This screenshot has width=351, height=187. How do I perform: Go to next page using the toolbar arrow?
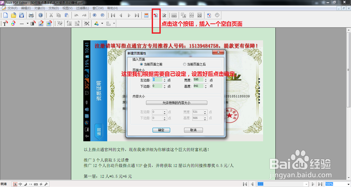129,15
